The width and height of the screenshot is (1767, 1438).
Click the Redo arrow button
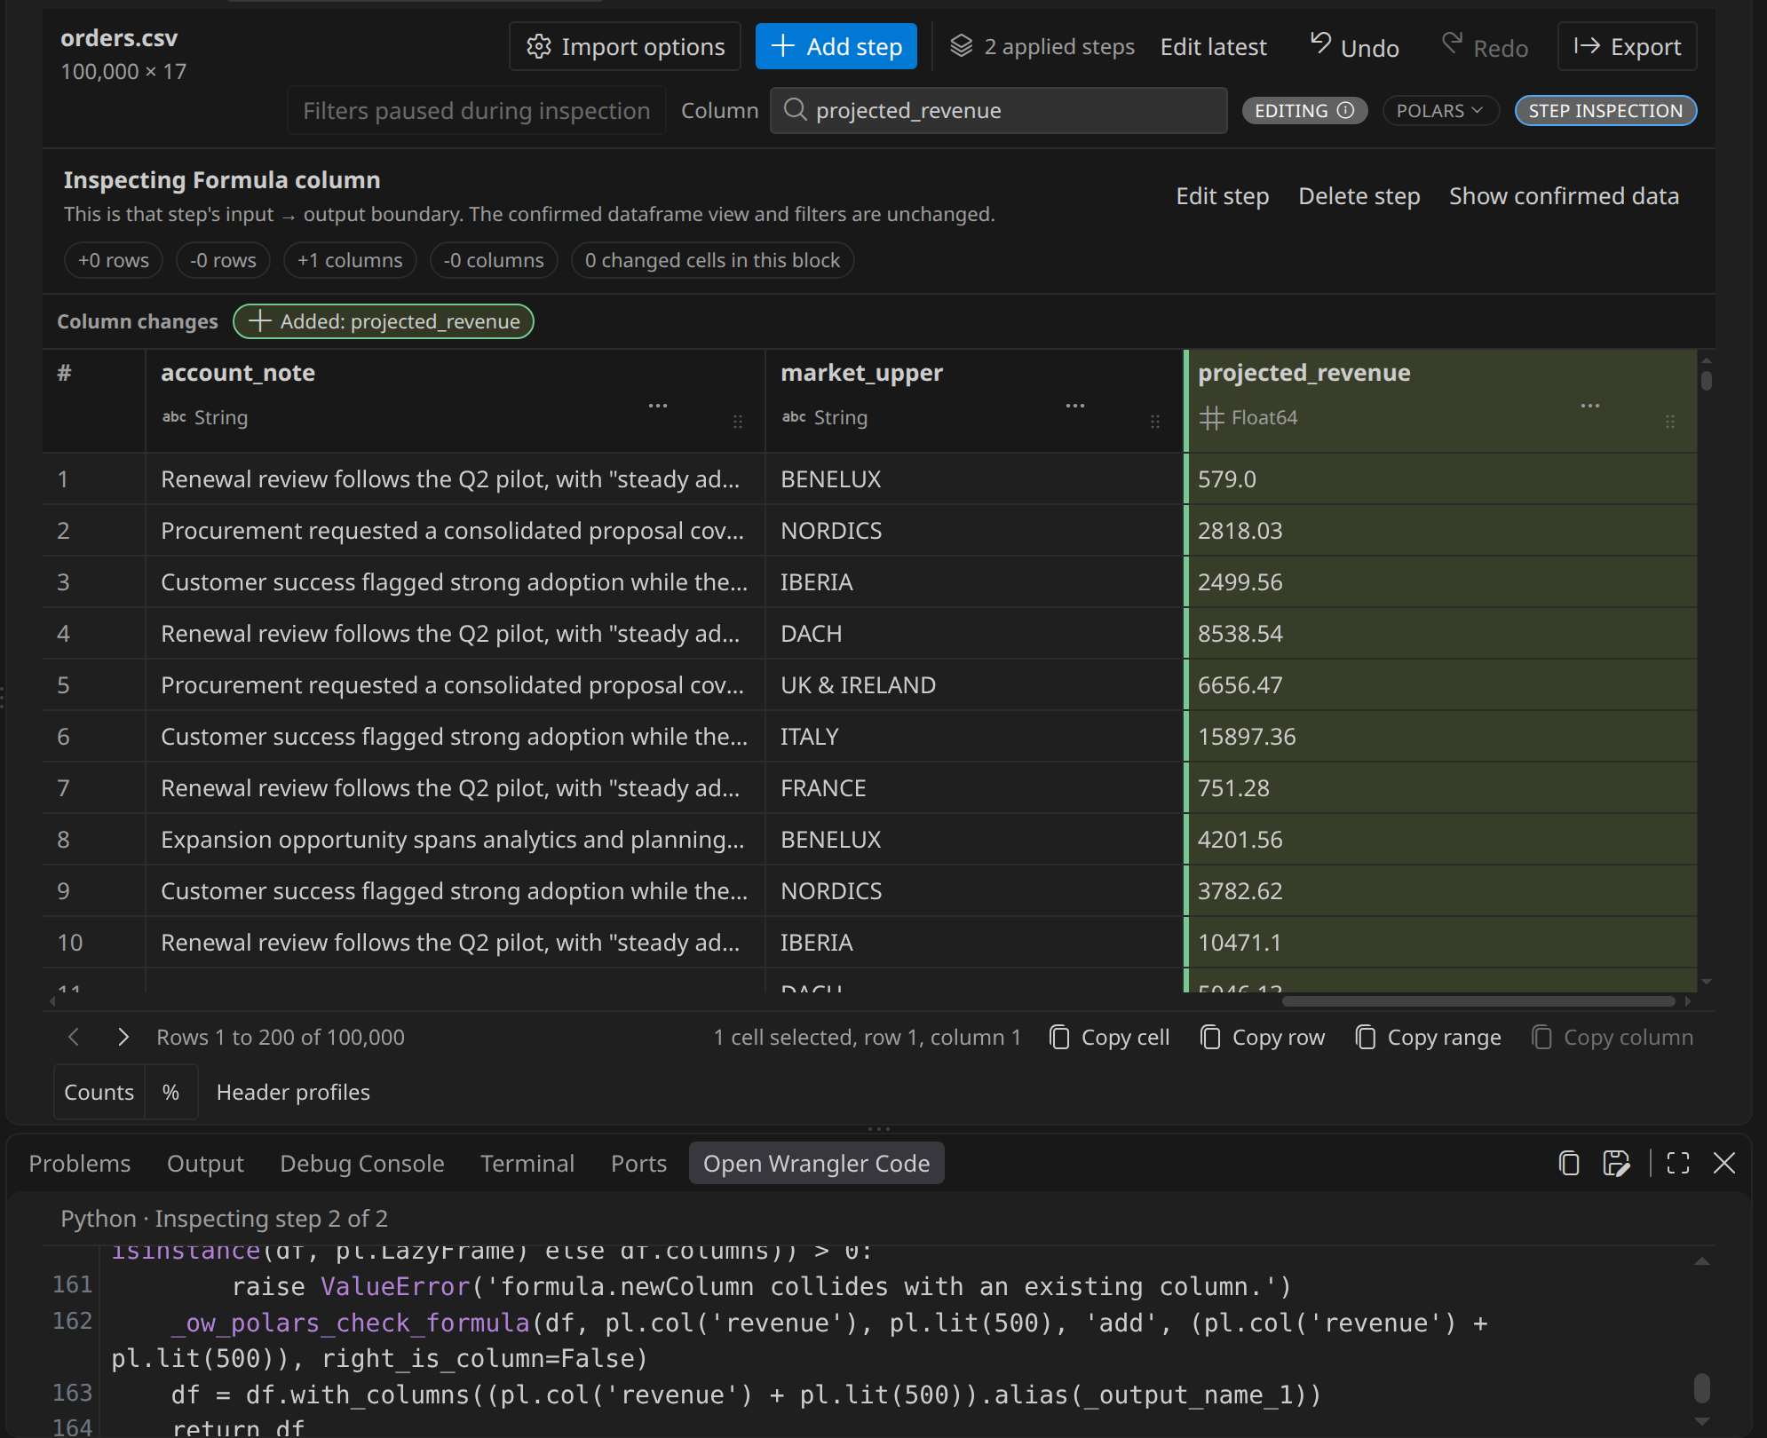[x=1485, y=47]
